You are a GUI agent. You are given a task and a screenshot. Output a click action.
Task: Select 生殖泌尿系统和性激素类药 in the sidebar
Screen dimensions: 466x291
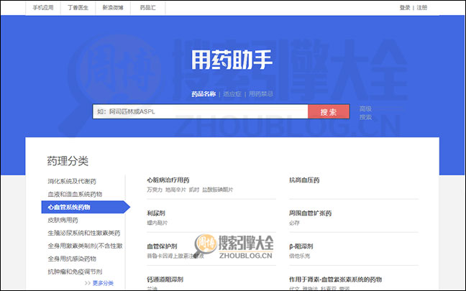(x=84, y=233)
